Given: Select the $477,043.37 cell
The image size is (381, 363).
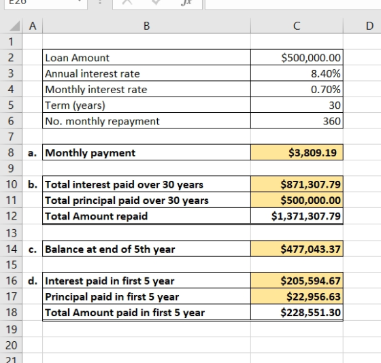Looking at the screenshot, I should click(x=297, y=249).
